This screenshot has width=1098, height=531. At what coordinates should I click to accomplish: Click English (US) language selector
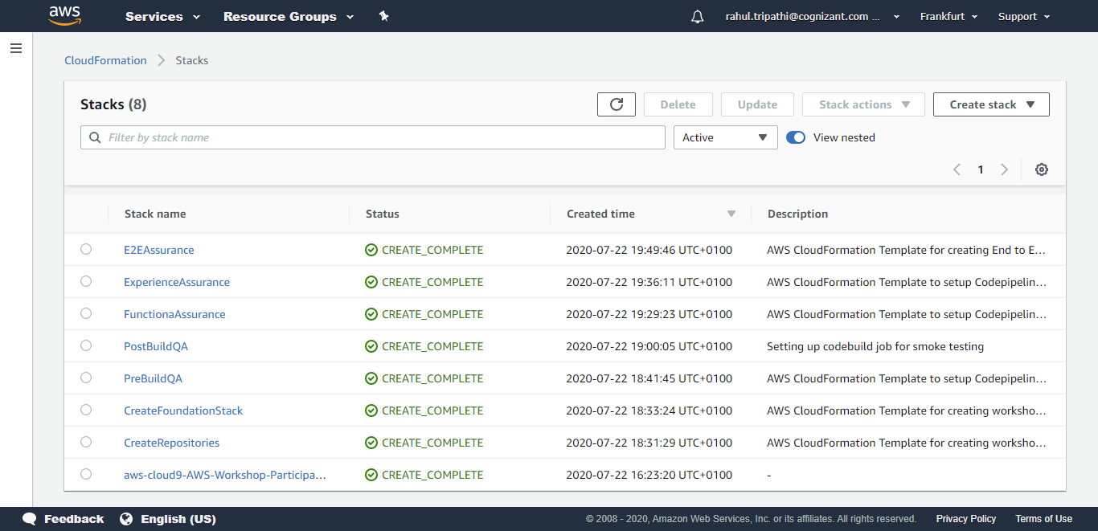pos(178,519)
